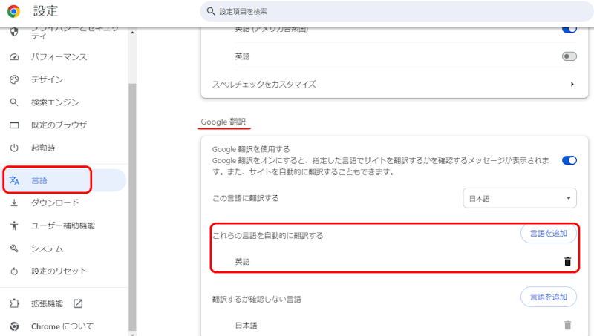Viewport: 594px width, 336px height.
Task: Click the sidebar vertical scrollbar
Action: tap(132, 185)
